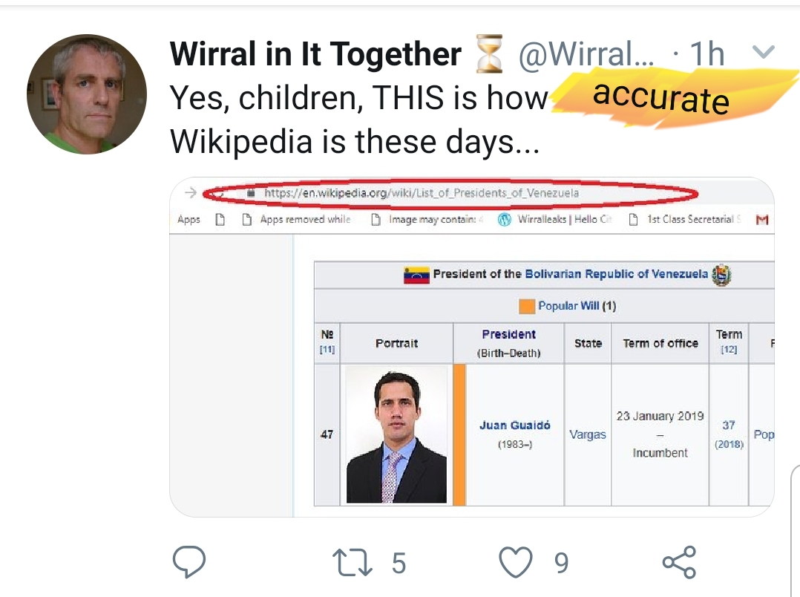
Task: Select the Wikipedia URL address bar
Action: [423, 194]
